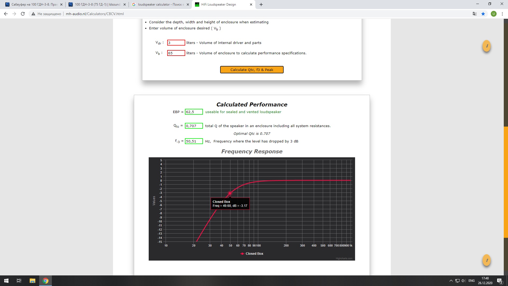Open the Chrome three-dot menu
The height and width of the screenshot is (286, 508).
coord(502,14)
